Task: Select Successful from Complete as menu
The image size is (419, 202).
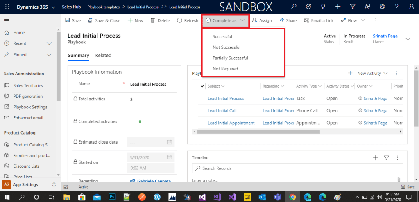Action: point(222,36)
